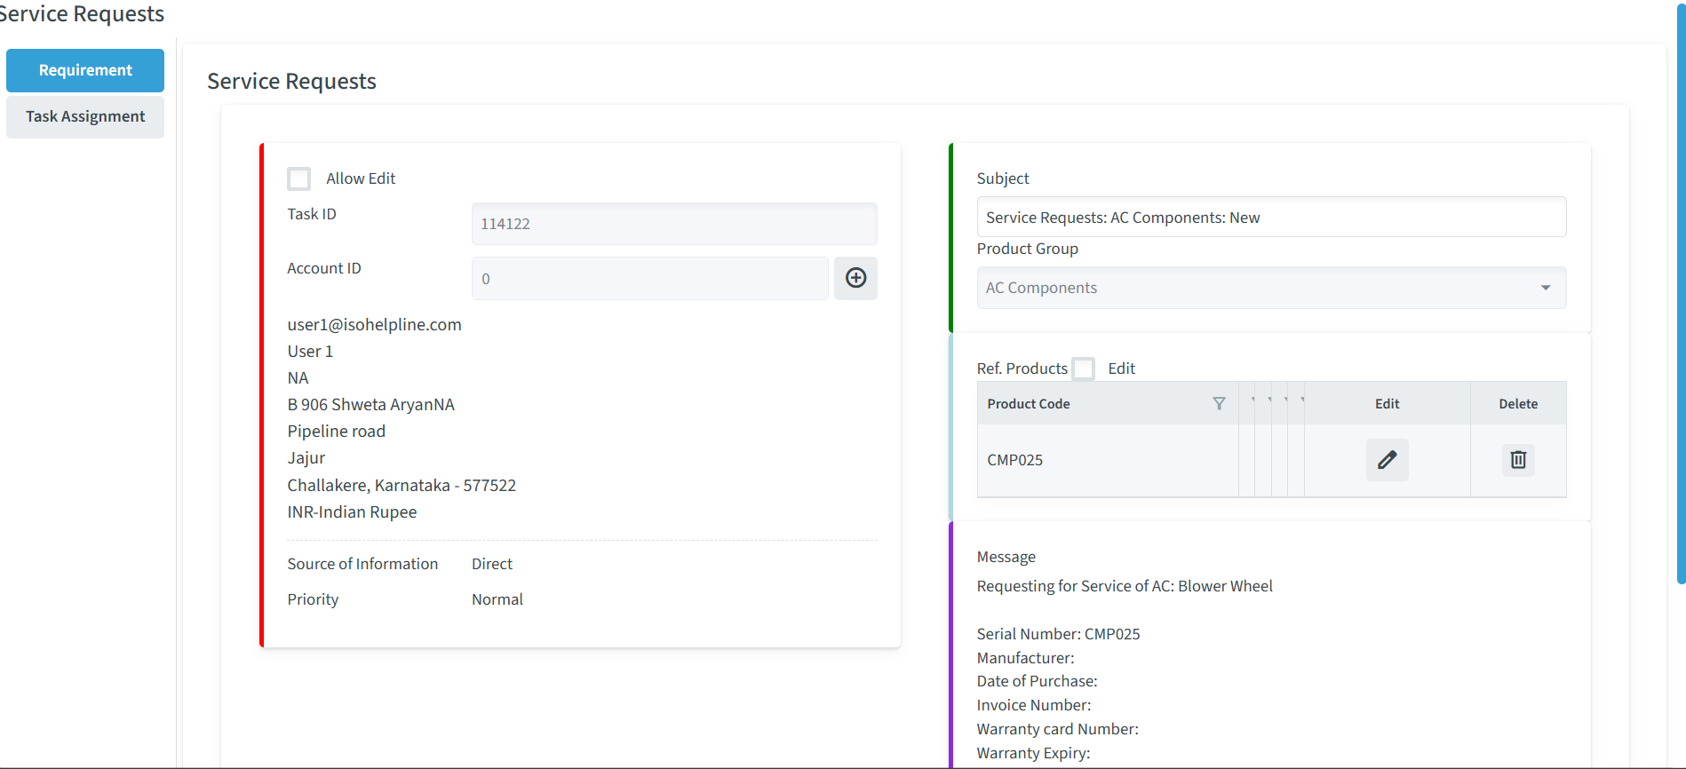Click the Date of Purchase: line
Viewport: 1686px width, 769px height.
click(1037, 681)
